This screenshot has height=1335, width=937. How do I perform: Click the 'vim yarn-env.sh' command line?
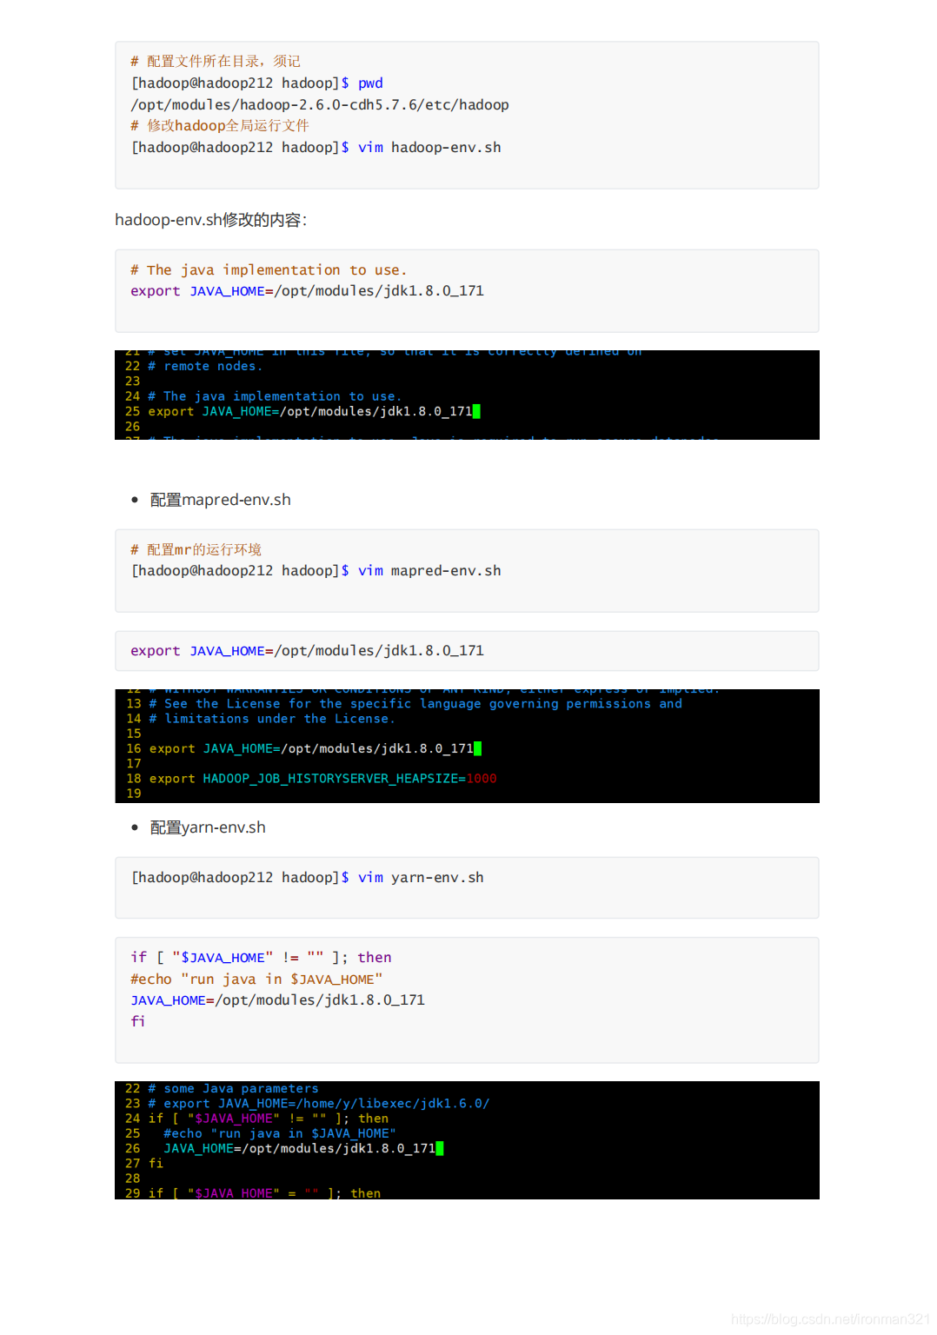pyautogui.click(x=307, y=878)
